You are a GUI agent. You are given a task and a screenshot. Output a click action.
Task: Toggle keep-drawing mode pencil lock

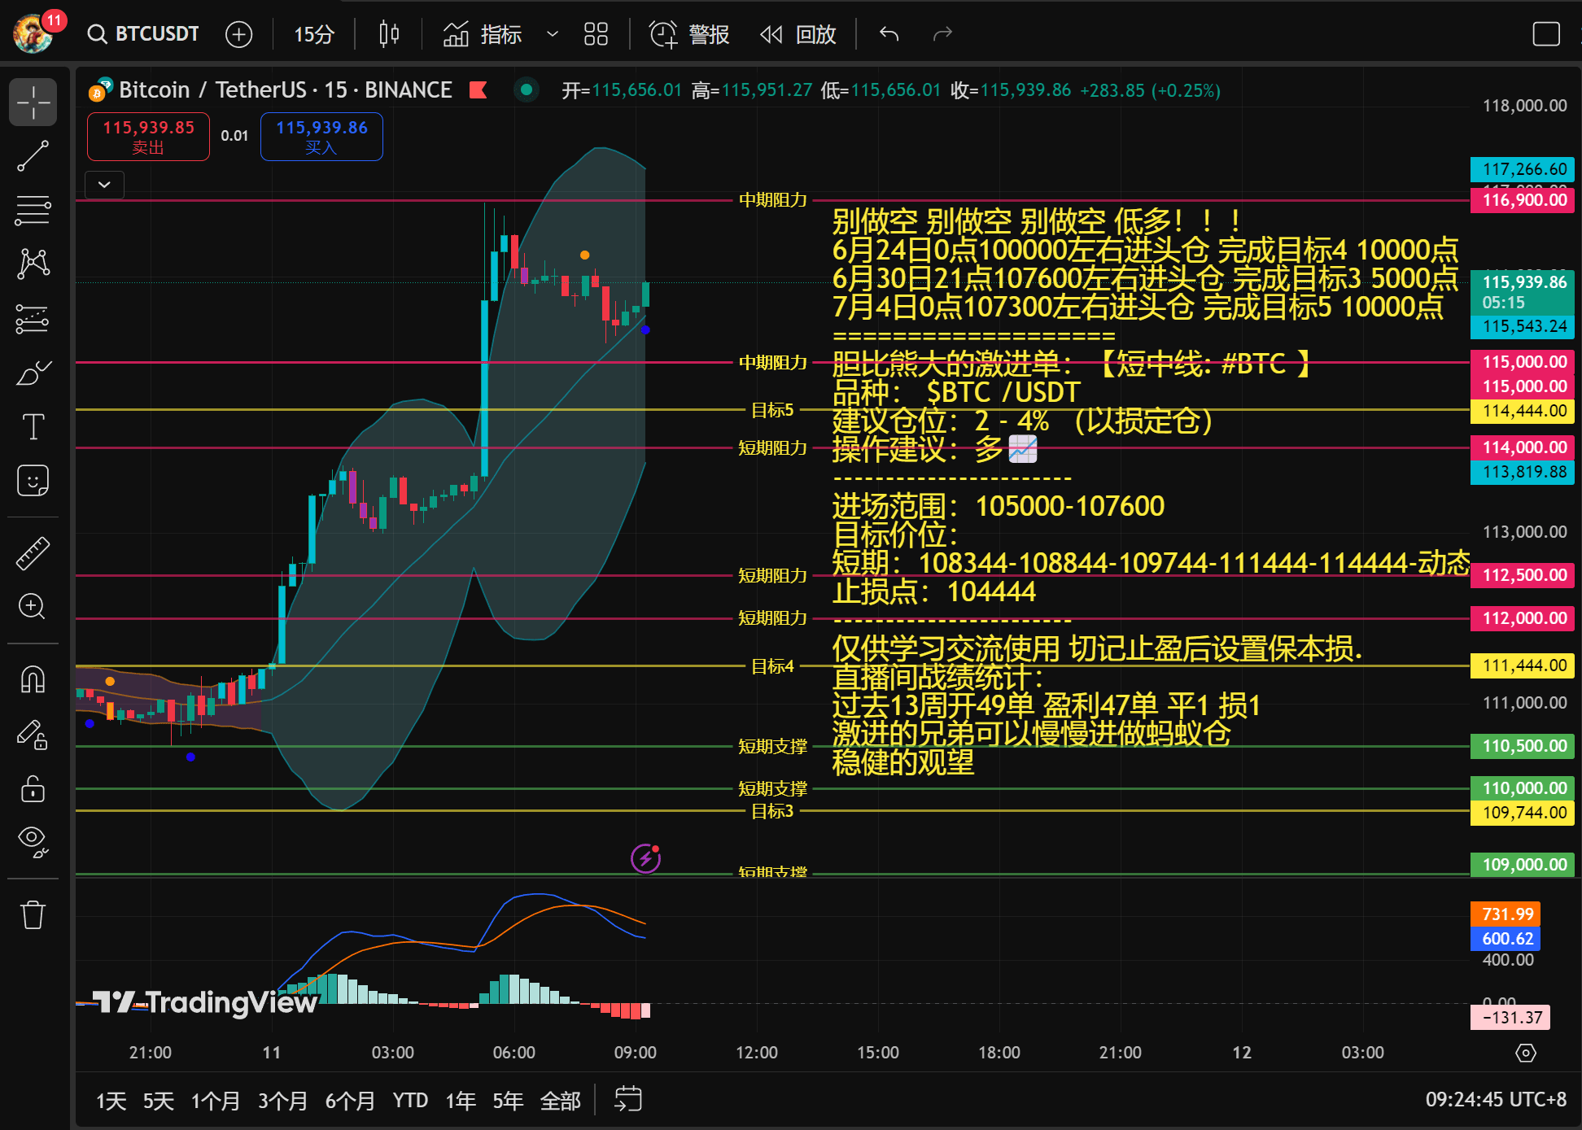[33, 735]
